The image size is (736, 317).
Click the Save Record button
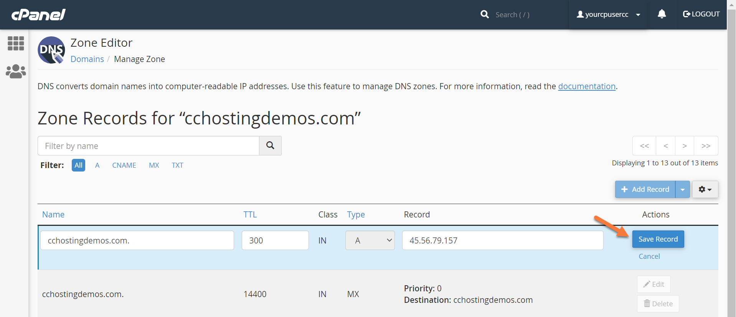[x=658, y=239]
